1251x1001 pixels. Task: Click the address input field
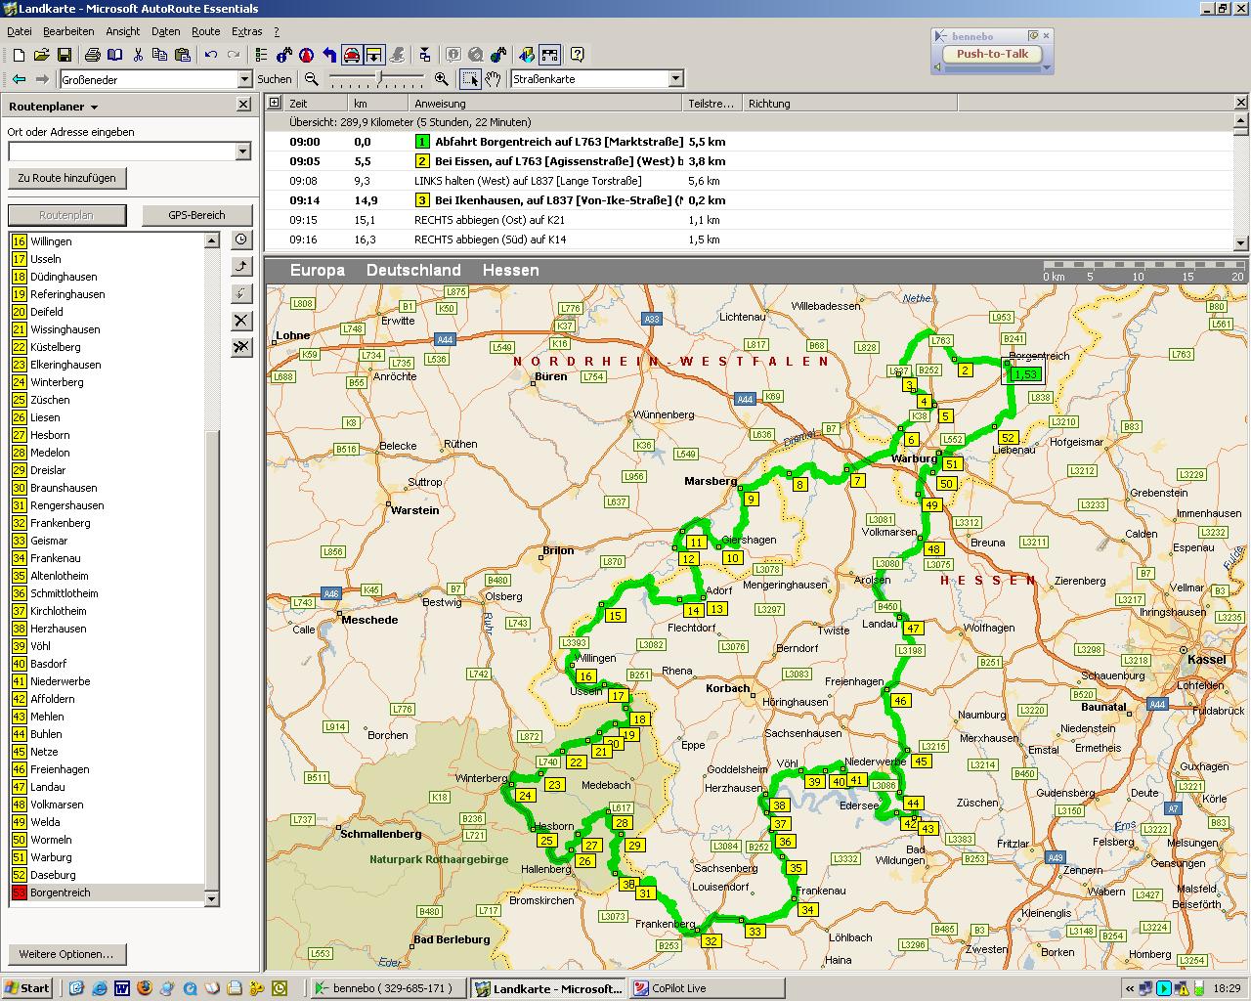coord(122,151)
